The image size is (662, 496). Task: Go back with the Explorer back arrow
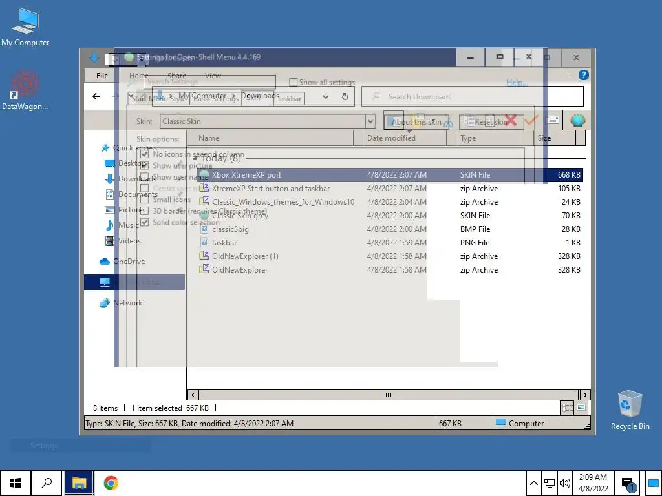click(x=96, y=96)
